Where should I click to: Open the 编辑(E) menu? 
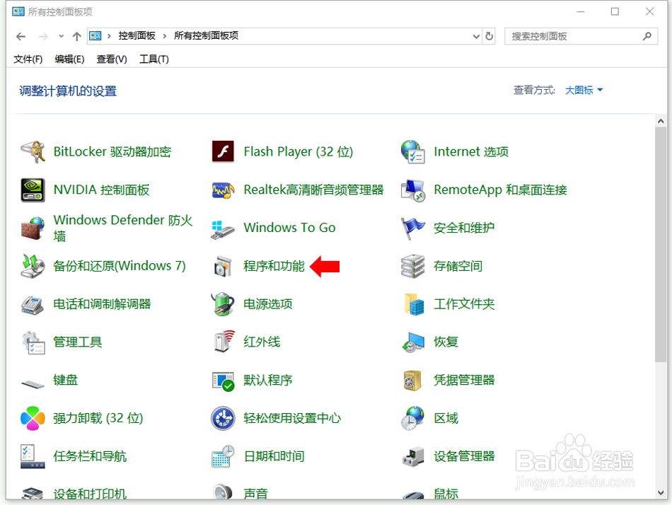click(69, 59)
